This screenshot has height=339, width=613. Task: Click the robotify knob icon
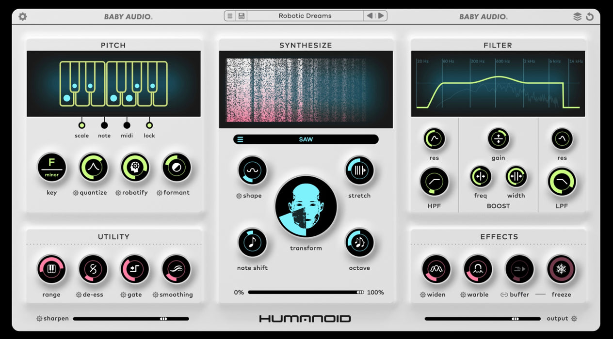(x=135, y=167)
